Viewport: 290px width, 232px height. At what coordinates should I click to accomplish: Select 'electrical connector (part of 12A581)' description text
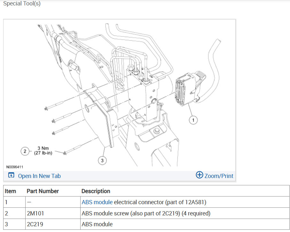(x=160, y=202)
